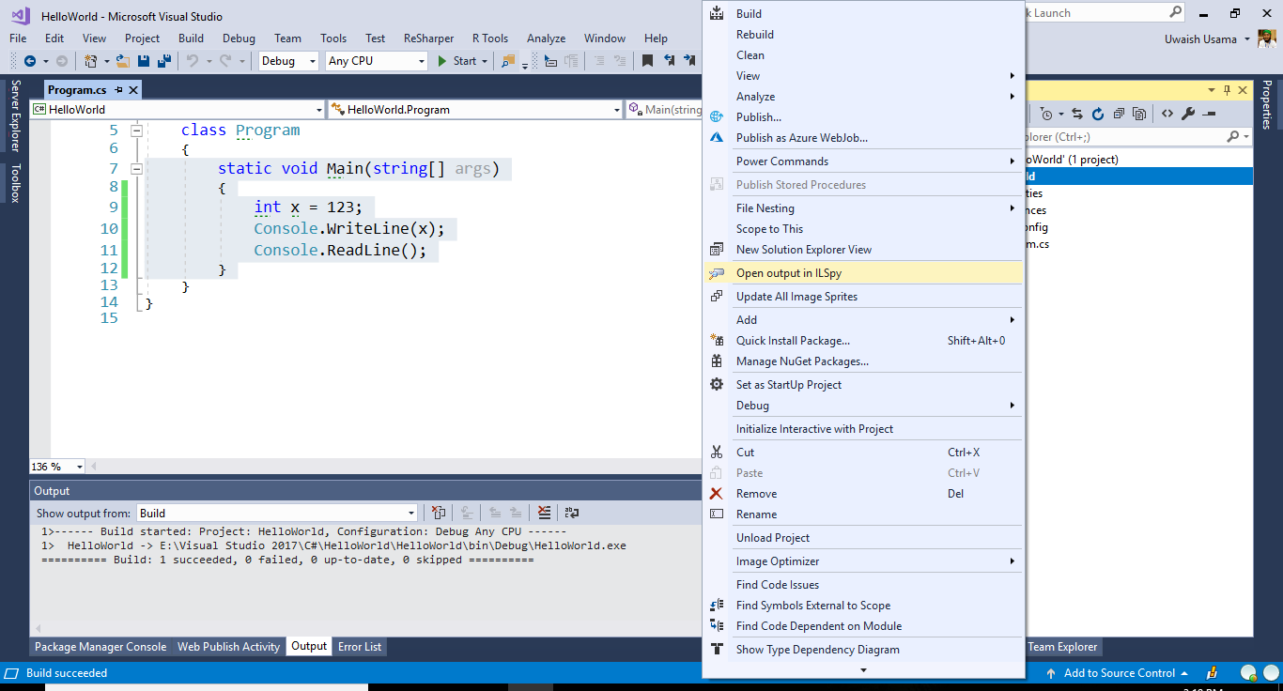Open the ReSharper menu in menu bar
Image resolution: width=1283 pixels, height=691 pixels.
(428, 38)
